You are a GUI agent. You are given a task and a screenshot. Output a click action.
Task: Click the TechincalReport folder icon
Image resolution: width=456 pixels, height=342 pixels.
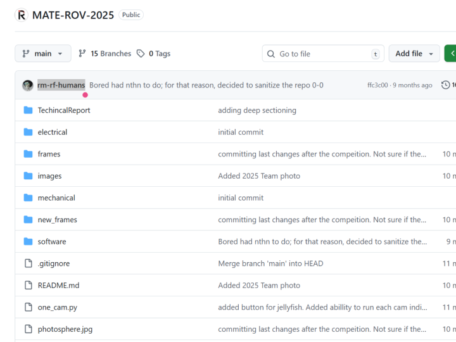click(28, 110)
